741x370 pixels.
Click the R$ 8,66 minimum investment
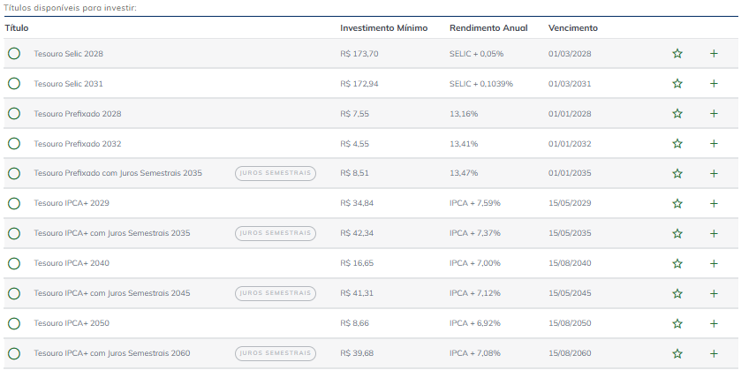click(x=354, y=323)
